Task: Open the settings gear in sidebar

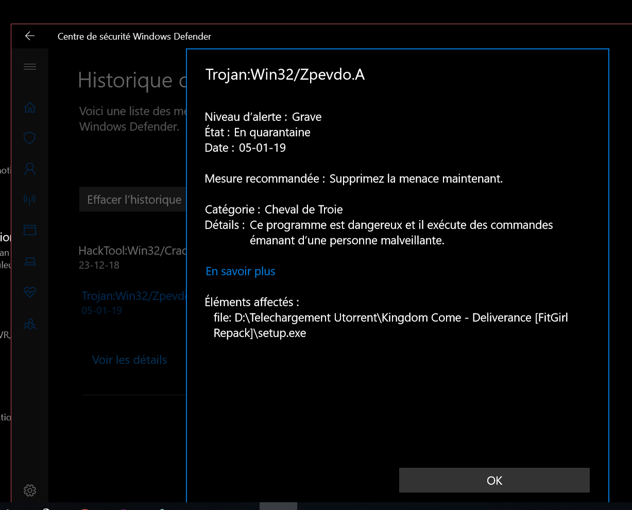Action: pyautogui.click(x=30, y=490)
